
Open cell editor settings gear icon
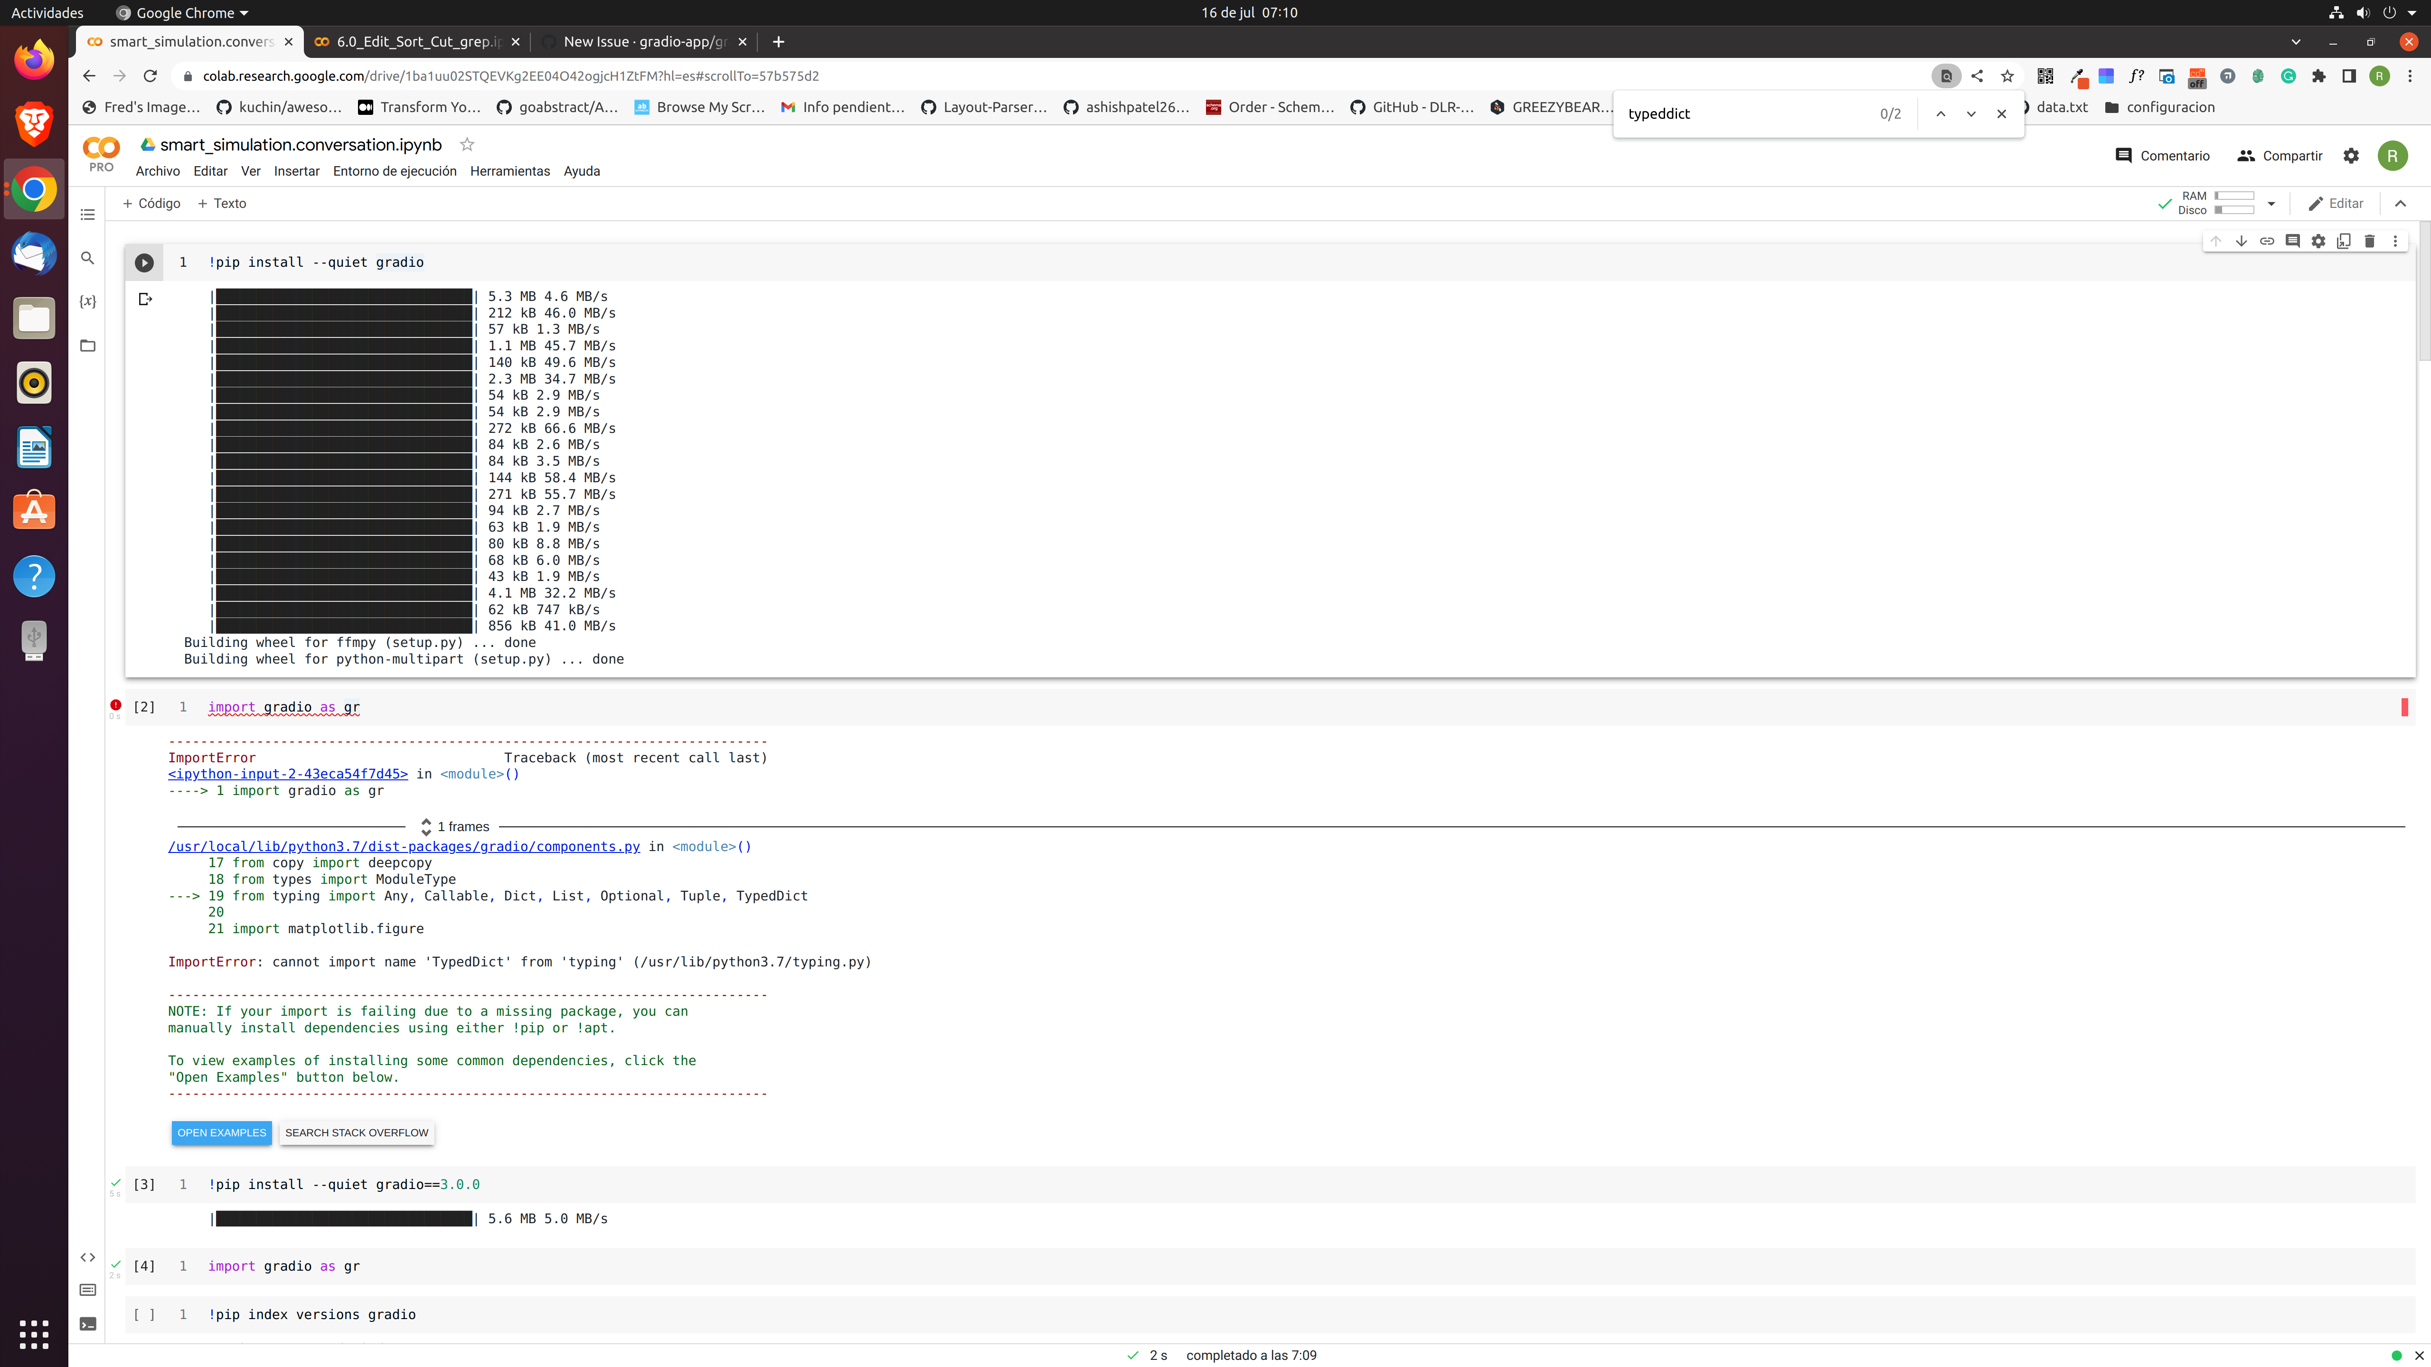2318,242
